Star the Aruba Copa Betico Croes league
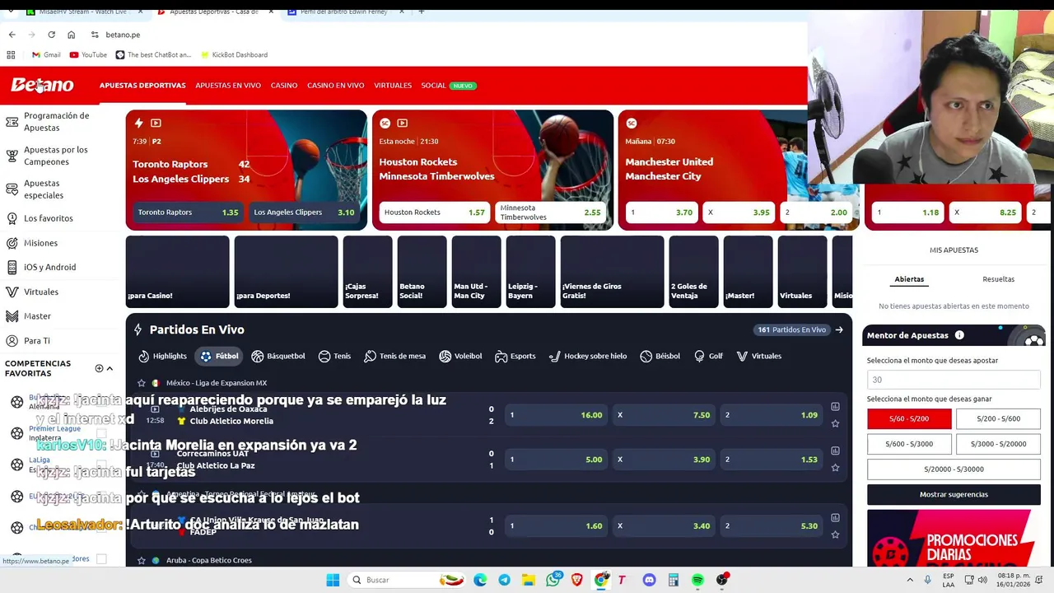This screenshot has height=593, width=1054. (142, 561)
